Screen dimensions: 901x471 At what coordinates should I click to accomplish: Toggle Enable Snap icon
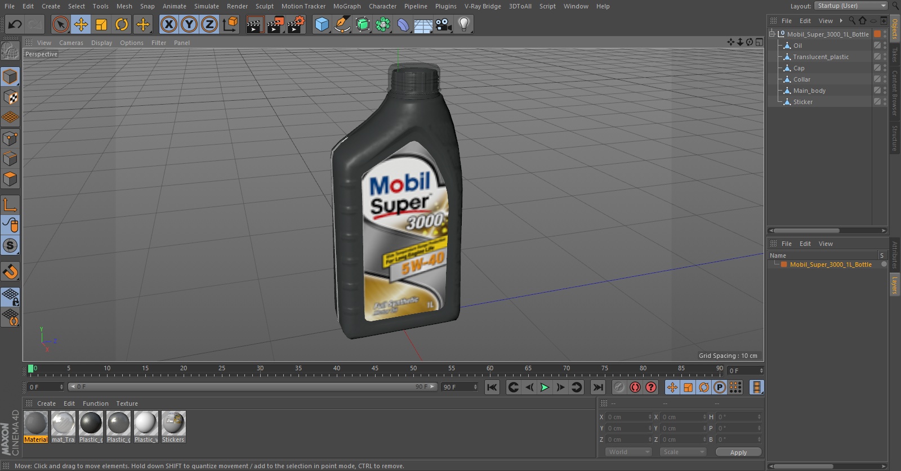pos(10,272)
